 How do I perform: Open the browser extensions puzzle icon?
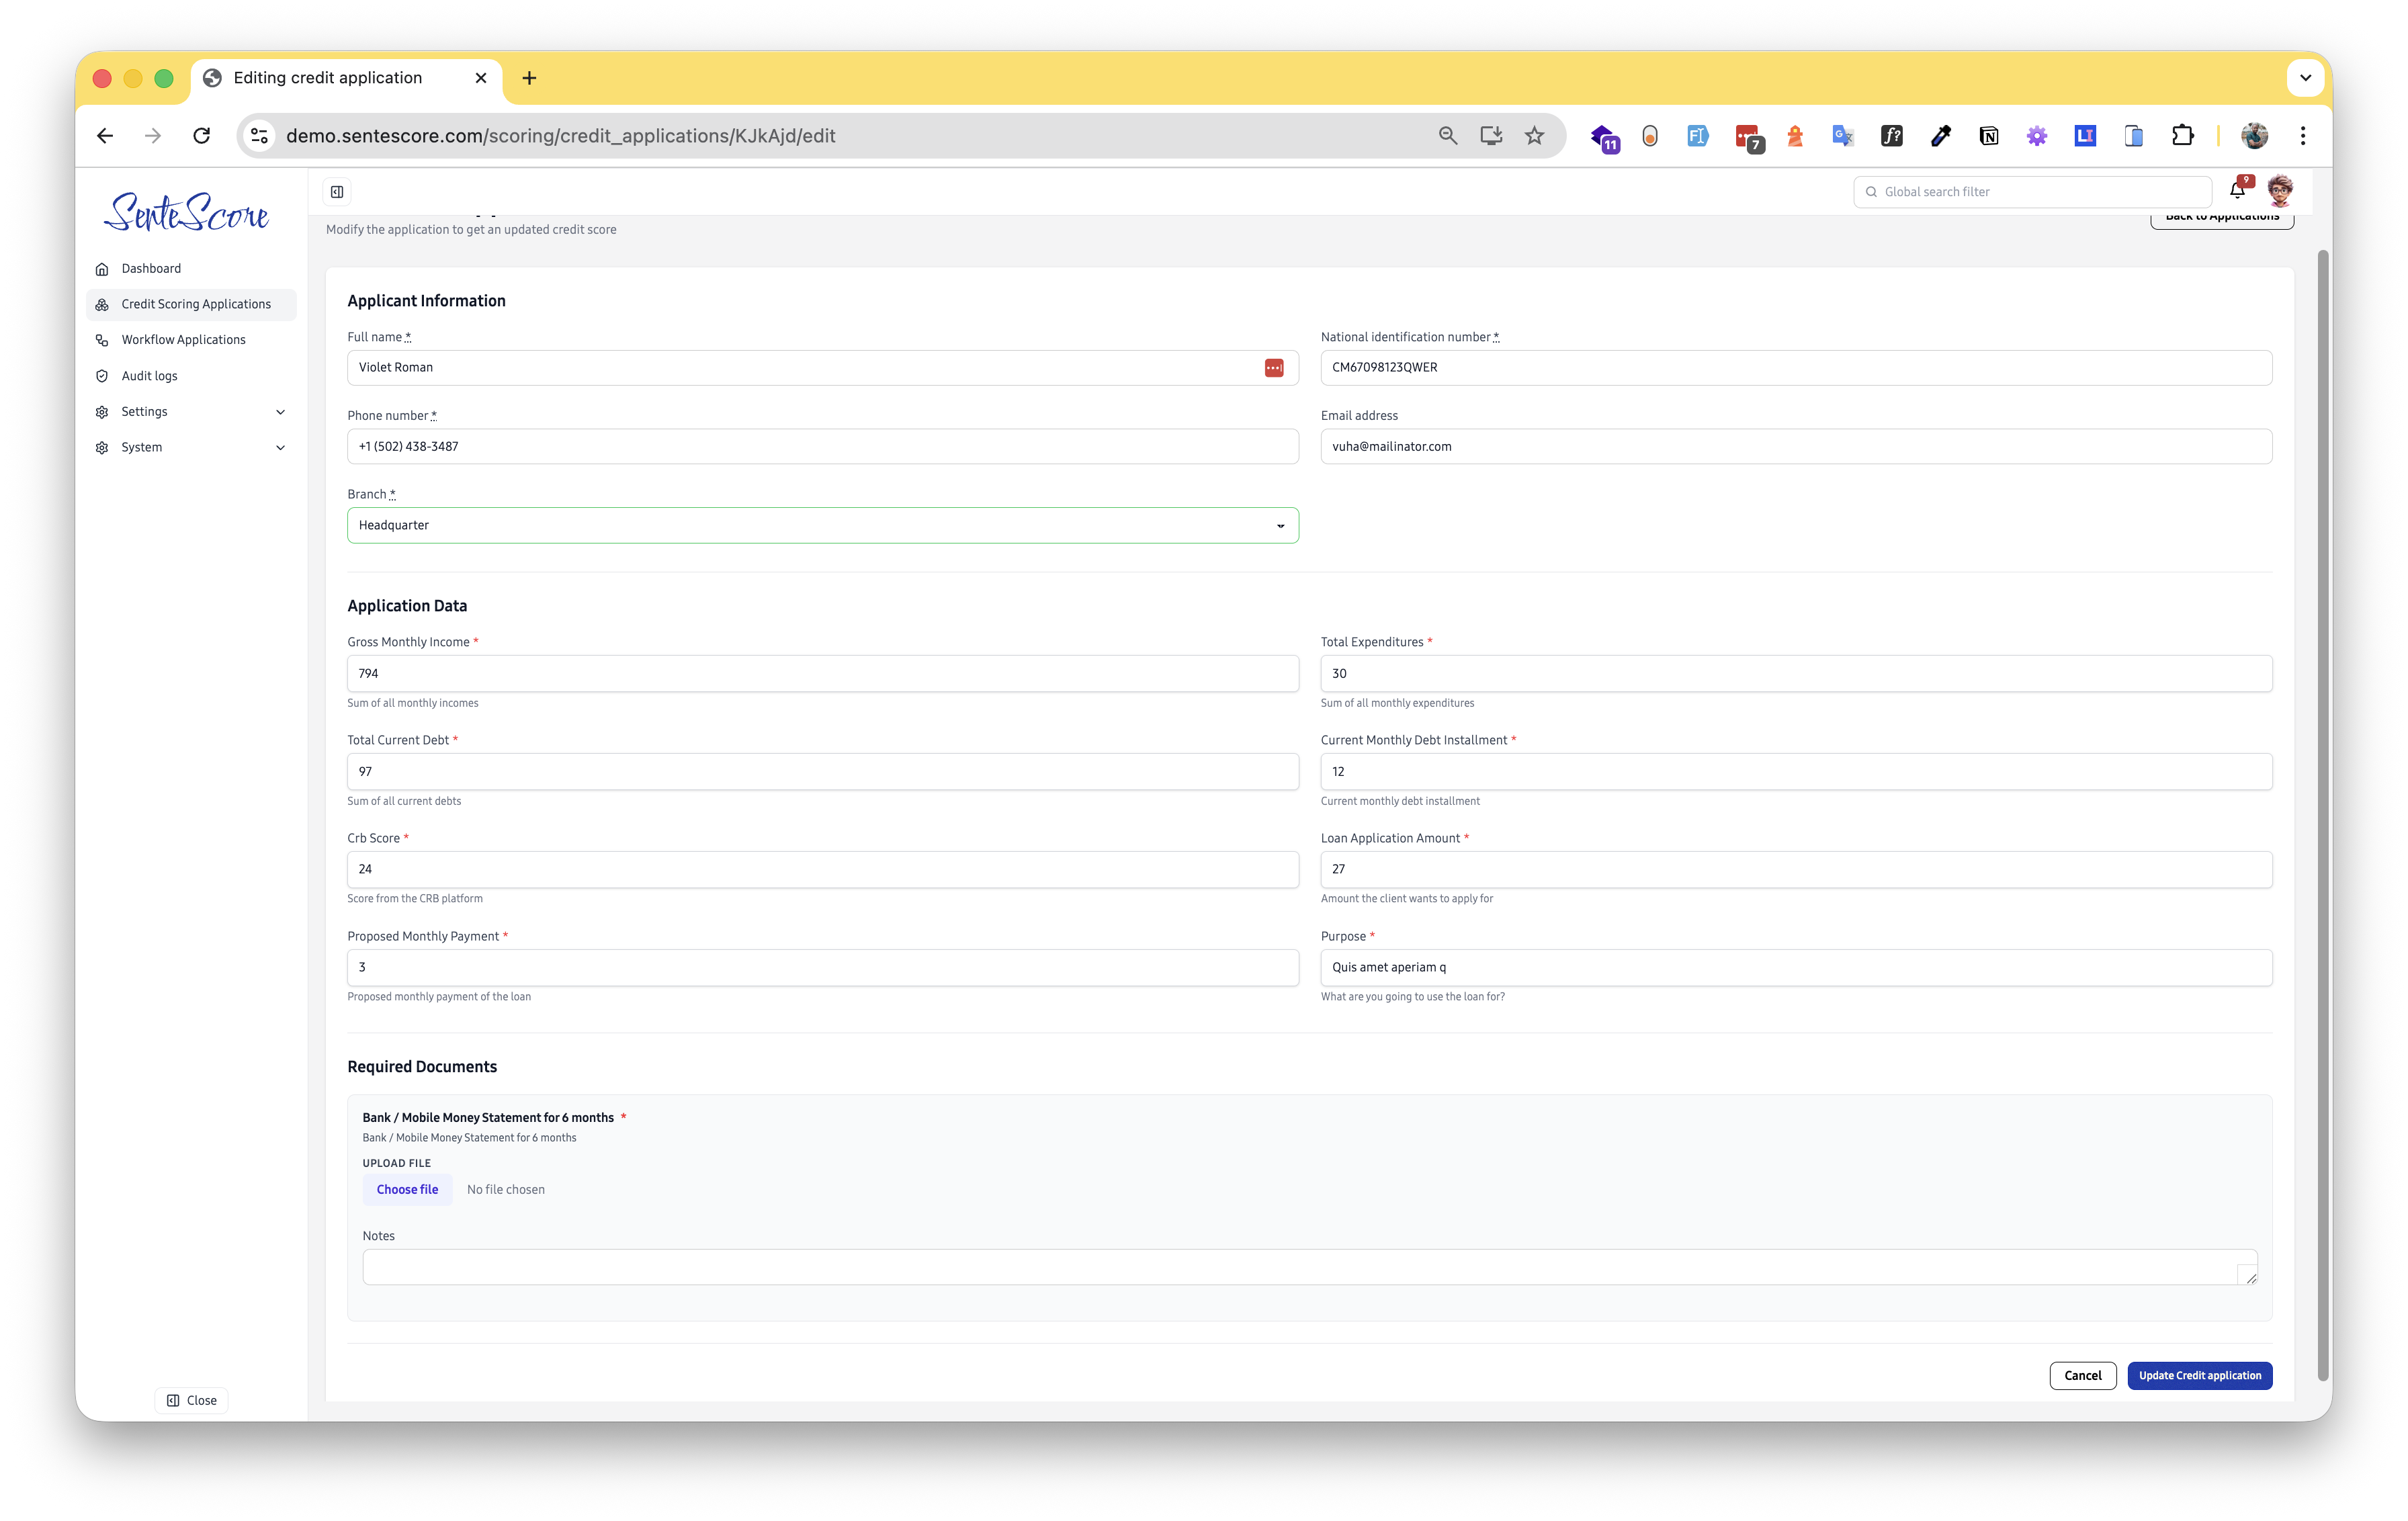tap(2183, 135)
